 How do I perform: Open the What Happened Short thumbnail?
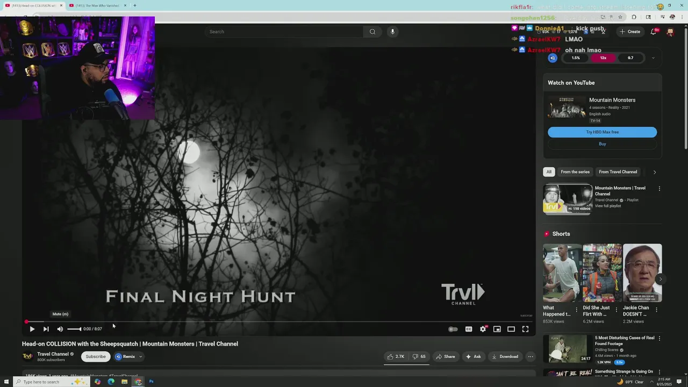tap(562, 273)
